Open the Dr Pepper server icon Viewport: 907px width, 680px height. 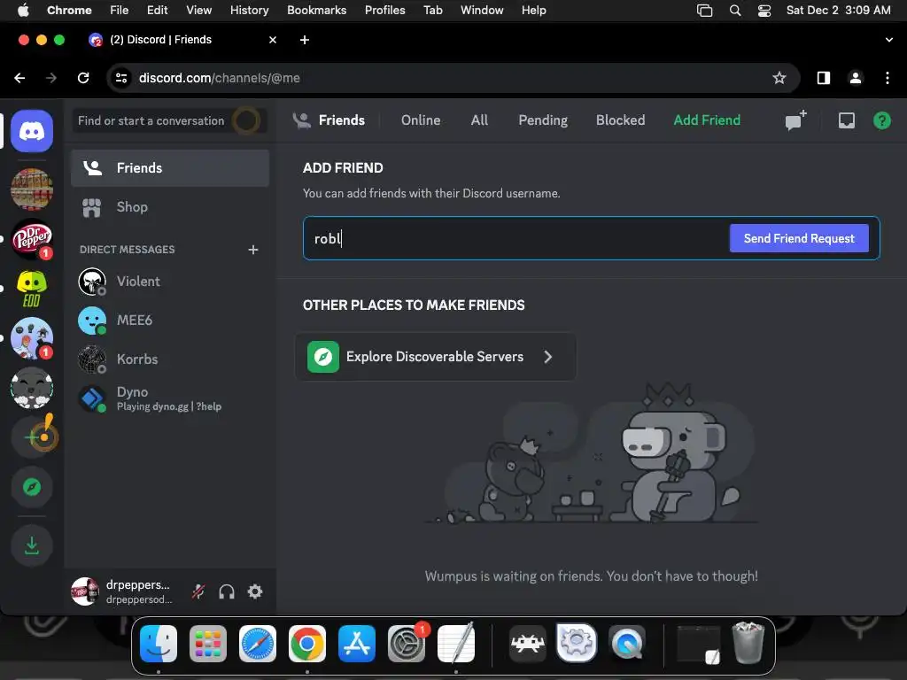point(32,239)
